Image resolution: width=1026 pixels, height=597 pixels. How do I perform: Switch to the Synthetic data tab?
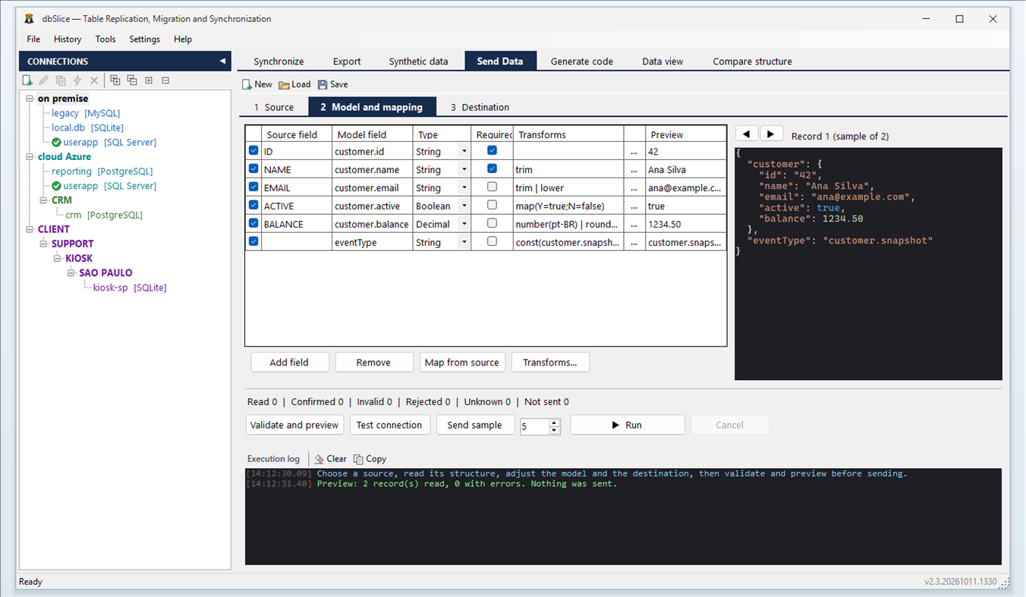click(418, 61)
